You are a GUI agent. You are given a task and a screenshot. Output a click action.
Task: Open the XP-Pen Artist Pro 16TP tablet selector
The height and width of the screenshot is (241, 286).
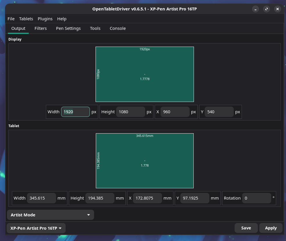point(36,228)
